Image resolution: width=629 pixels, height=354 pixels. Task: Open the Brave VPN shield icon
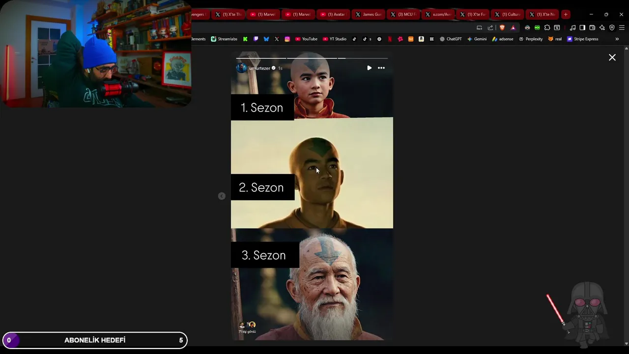612,28
